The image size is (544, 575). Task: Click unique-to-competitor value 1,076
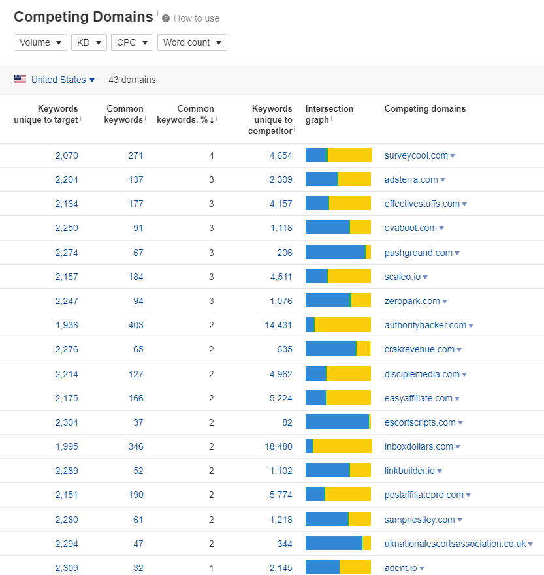click(281, 301)
